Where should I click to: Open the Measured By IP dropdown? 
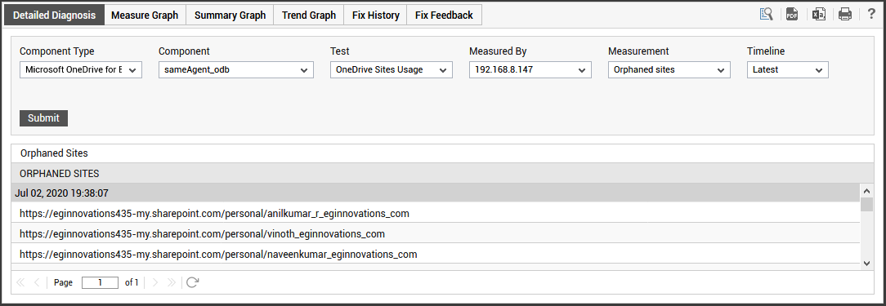(x=530, y=70)
